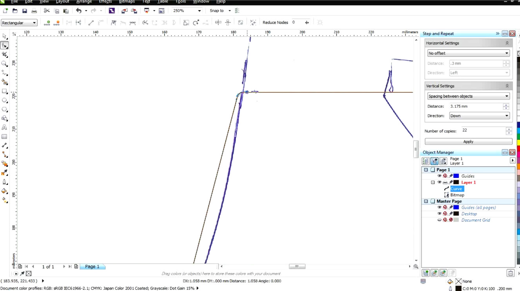This screenshot has height=291, width=520.
Task: Click the Document Grid layer color swatch
Action: click(x=456, y=220)
